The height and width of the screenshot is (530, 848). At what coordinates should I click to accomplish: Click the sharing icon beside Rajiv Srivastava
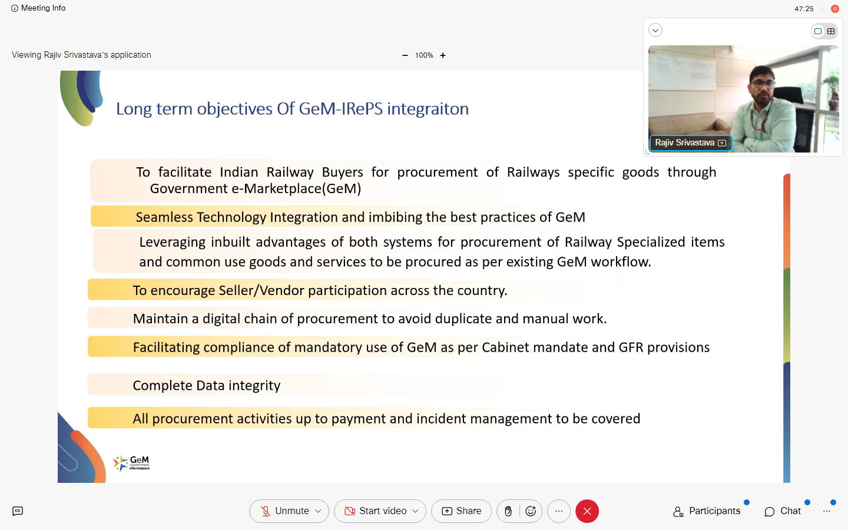(722, 143)
